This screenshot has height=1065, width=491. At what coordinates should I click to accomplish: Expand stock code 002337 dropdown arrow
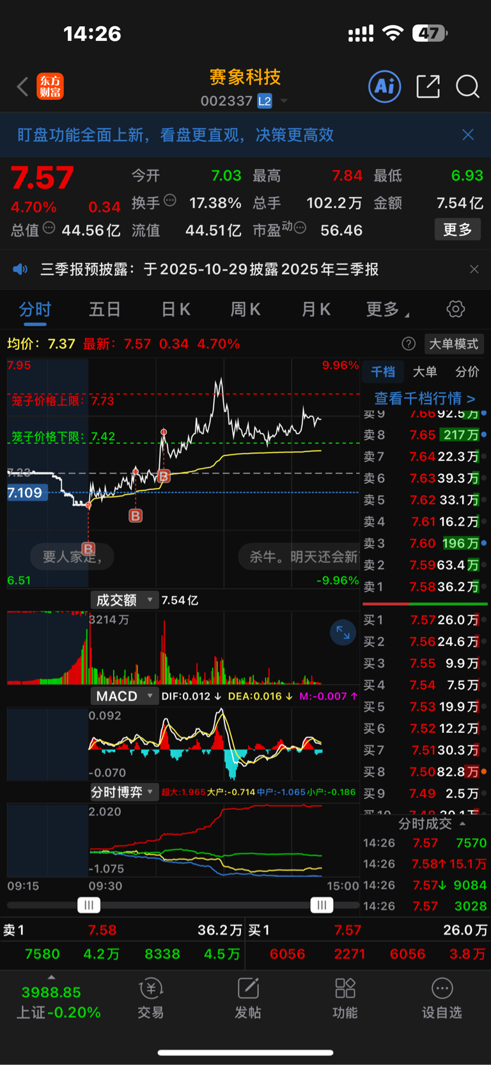[x=284, y=101]
